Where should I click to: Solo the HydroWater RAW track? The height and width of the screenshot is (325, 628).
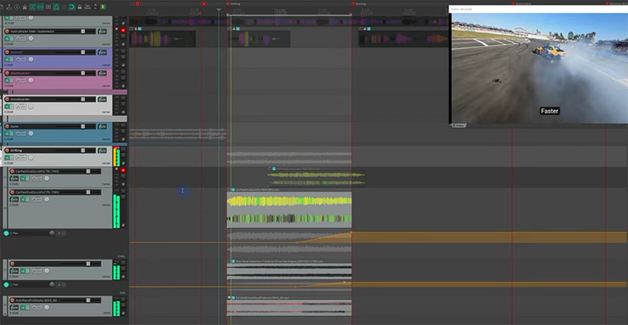tap(123, 36)
